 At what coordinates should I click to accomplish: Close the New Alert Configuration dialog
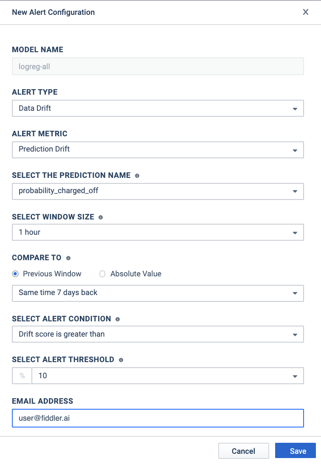(x=306, y=12)
